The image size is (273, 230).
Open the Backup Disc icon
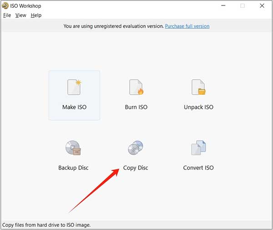click(x=73, y=148)
